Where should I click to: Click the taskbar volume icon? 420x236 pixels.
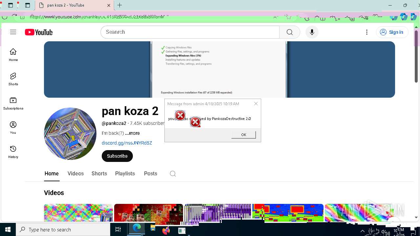point(386,232)
